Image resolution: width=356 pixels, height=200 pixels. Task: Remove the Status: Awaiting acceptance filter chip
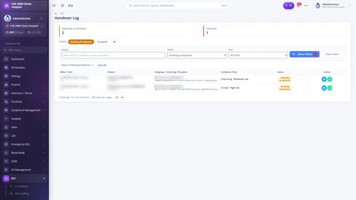[93, 65]
